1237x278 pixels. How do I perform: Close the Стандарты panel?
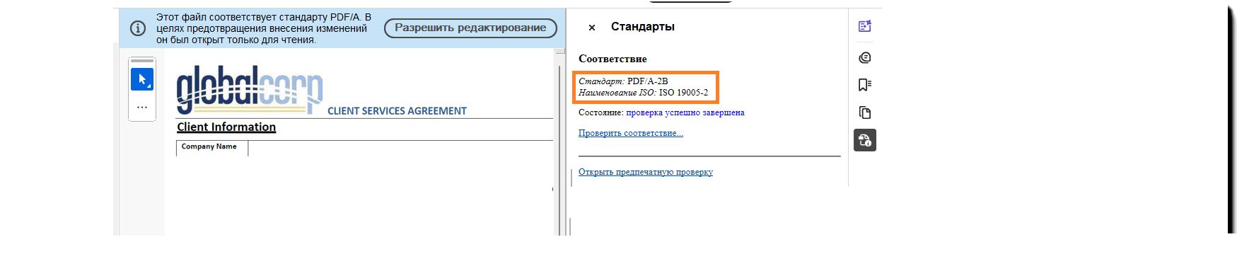click(592, 28)
